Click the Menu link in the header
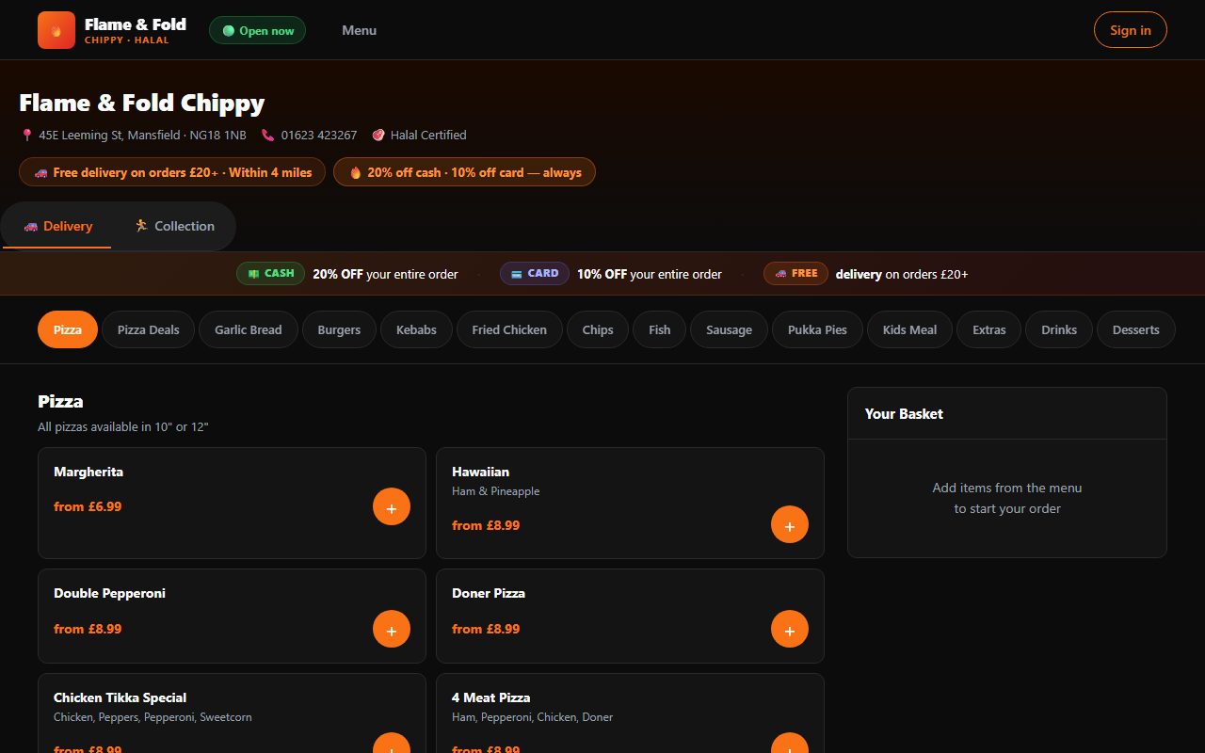 tap(359, 30)
